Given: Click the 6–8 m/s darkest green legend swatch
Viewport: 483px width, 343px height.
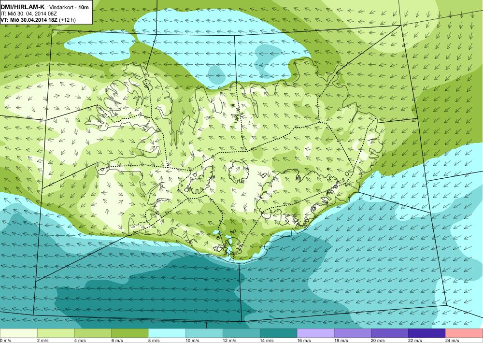Looking at the screenshot, I should [130, 333].
